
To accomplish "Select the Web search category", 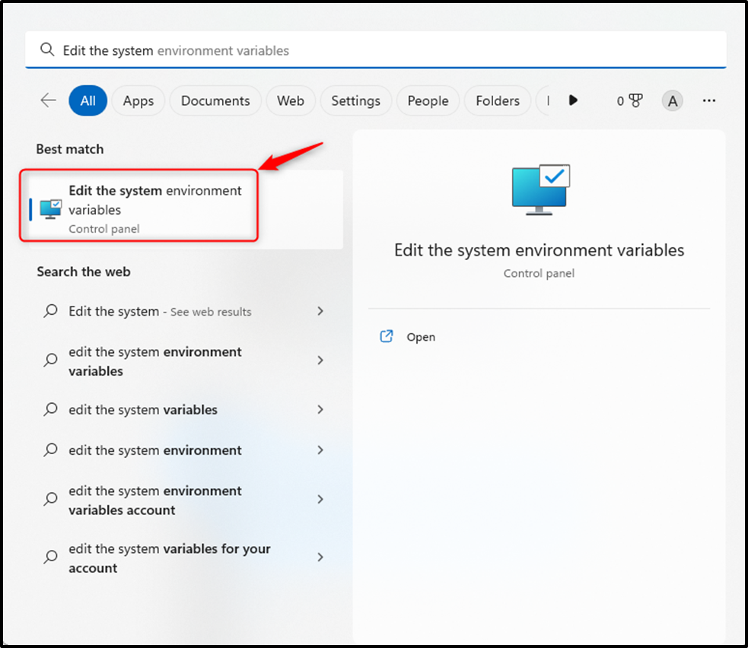I will pos(290,100).
